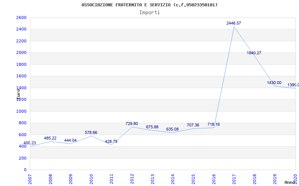This screenshot has height=186, width=299.
Task: Click the Euro y-axis title
Action: tap(18, 94)
